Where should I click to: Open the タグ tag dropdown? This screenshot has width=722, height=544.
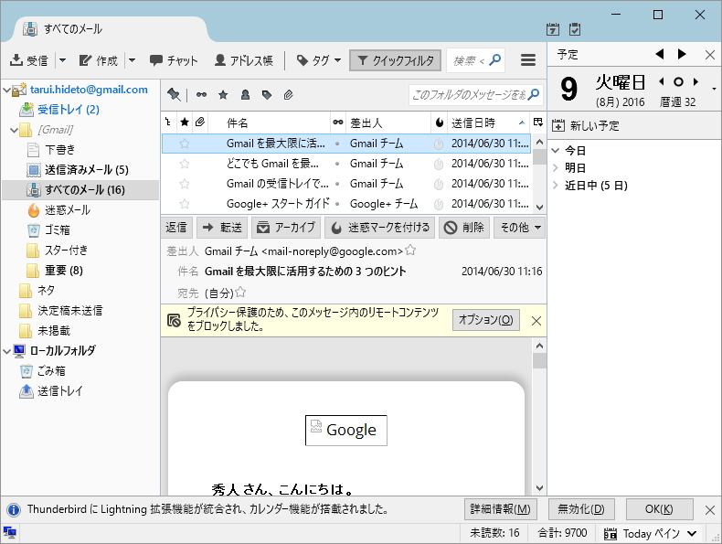point(319,60)
